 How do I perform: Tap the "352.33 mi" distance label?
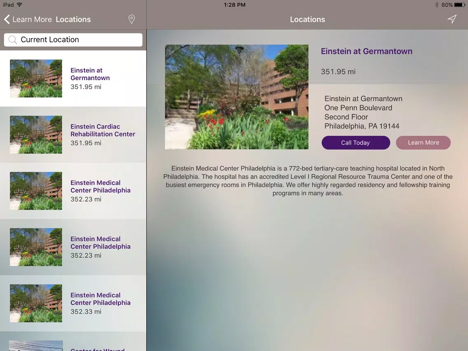point(86,311)
